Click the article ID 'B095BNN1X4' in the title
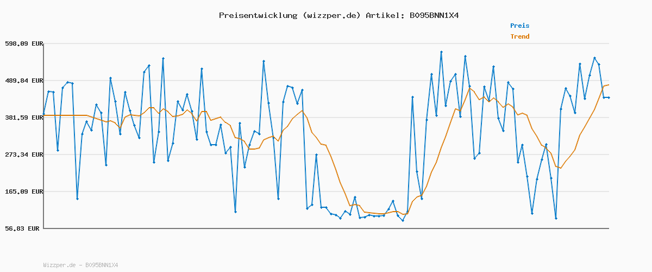This screenshot has width=652, height=272. pos(434,15)
